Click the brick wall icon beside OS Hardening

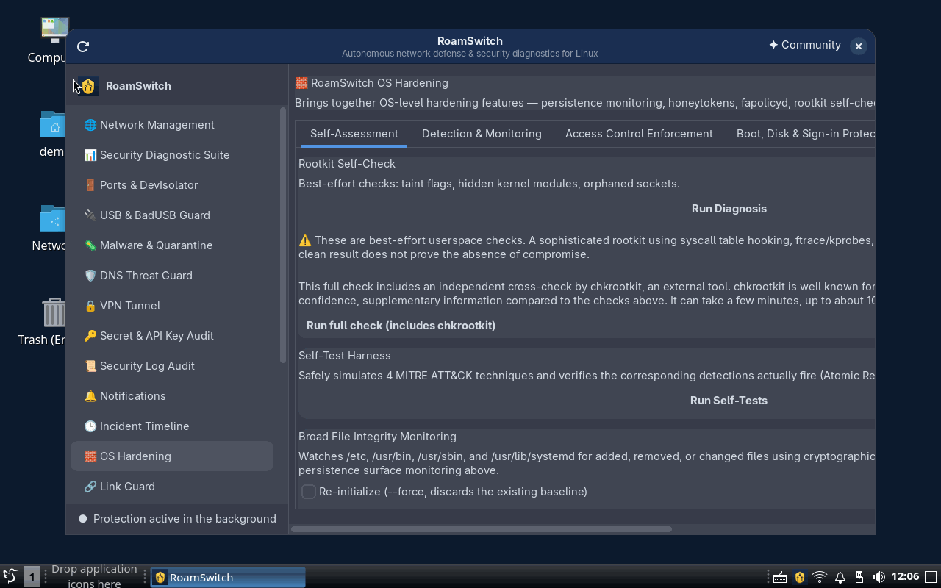(90, 456)
